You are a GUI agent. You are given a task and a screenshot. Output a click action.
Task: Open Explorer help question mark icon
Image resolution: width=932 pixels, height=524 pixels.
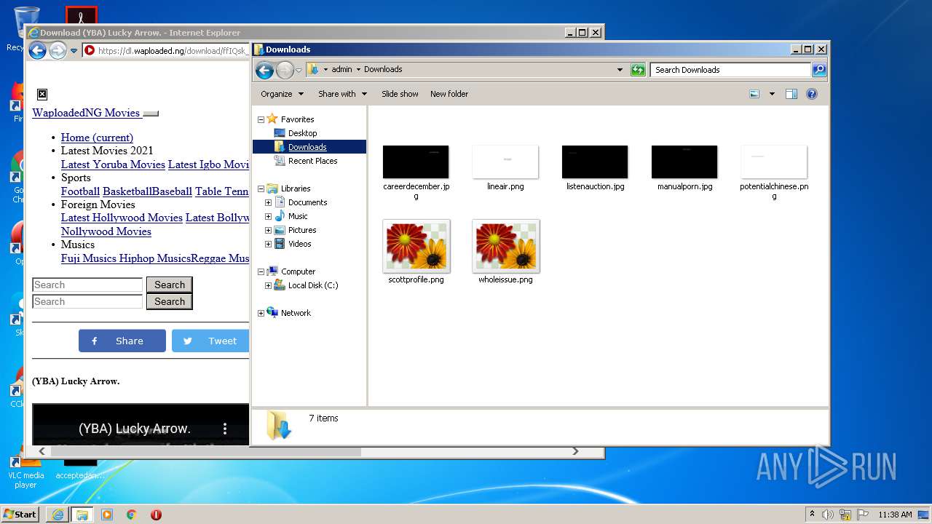[812, 94]
